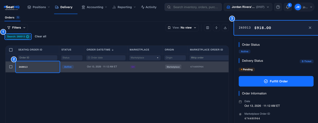
Task: Click the Pending delivery status badge
Action: [247, 69]
